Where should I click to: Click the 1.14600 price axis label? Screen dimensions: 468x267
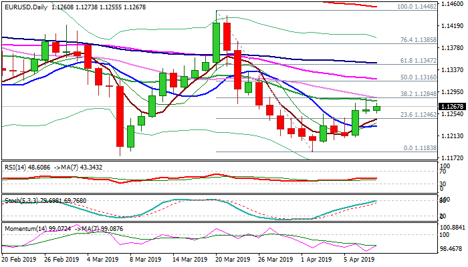tap(453, 4)
